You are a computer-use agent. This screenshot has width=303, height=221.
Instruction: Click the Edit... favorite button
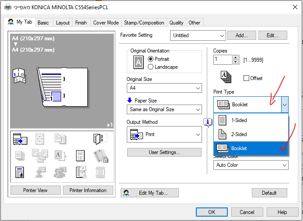pos(273,35)
